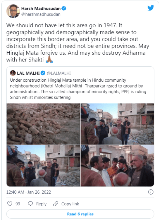Click the Read 6 replies button

[x=80, y=214]
